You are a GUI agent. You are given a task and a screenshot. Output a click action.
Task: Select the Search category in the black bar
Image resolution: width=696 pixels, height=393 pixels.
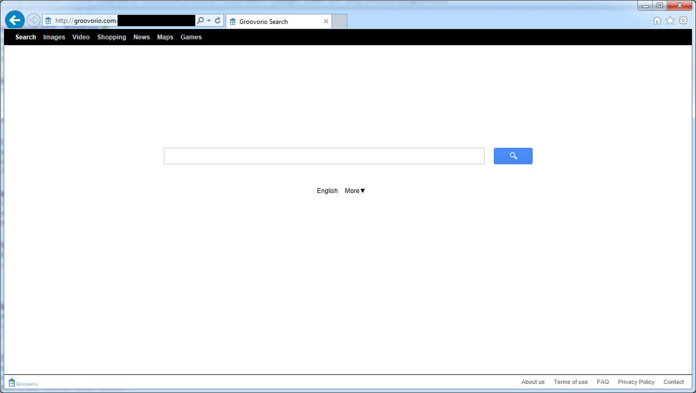(26, 37)
